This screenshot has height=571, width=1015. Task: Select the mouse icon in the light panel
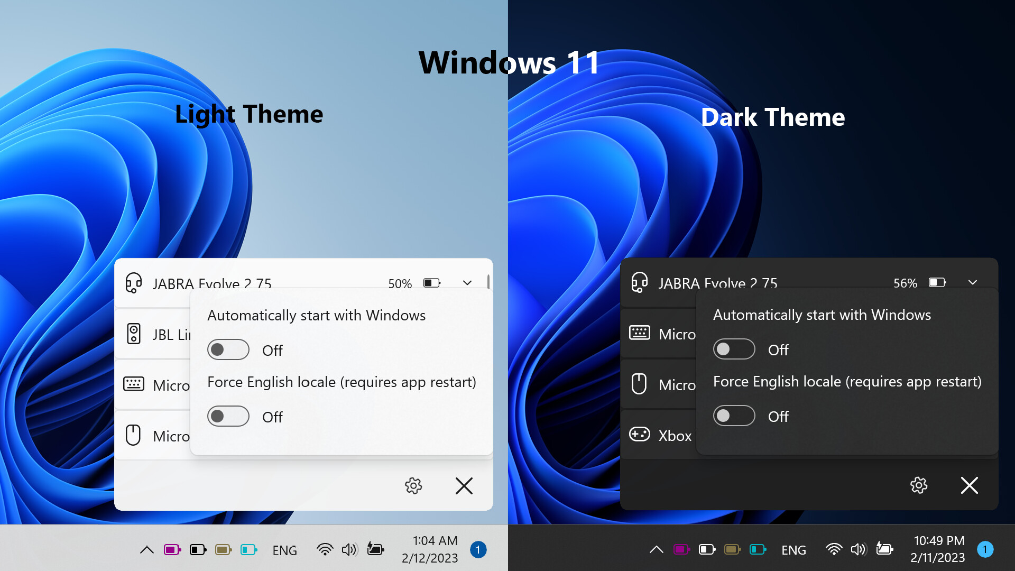(134, 435)
